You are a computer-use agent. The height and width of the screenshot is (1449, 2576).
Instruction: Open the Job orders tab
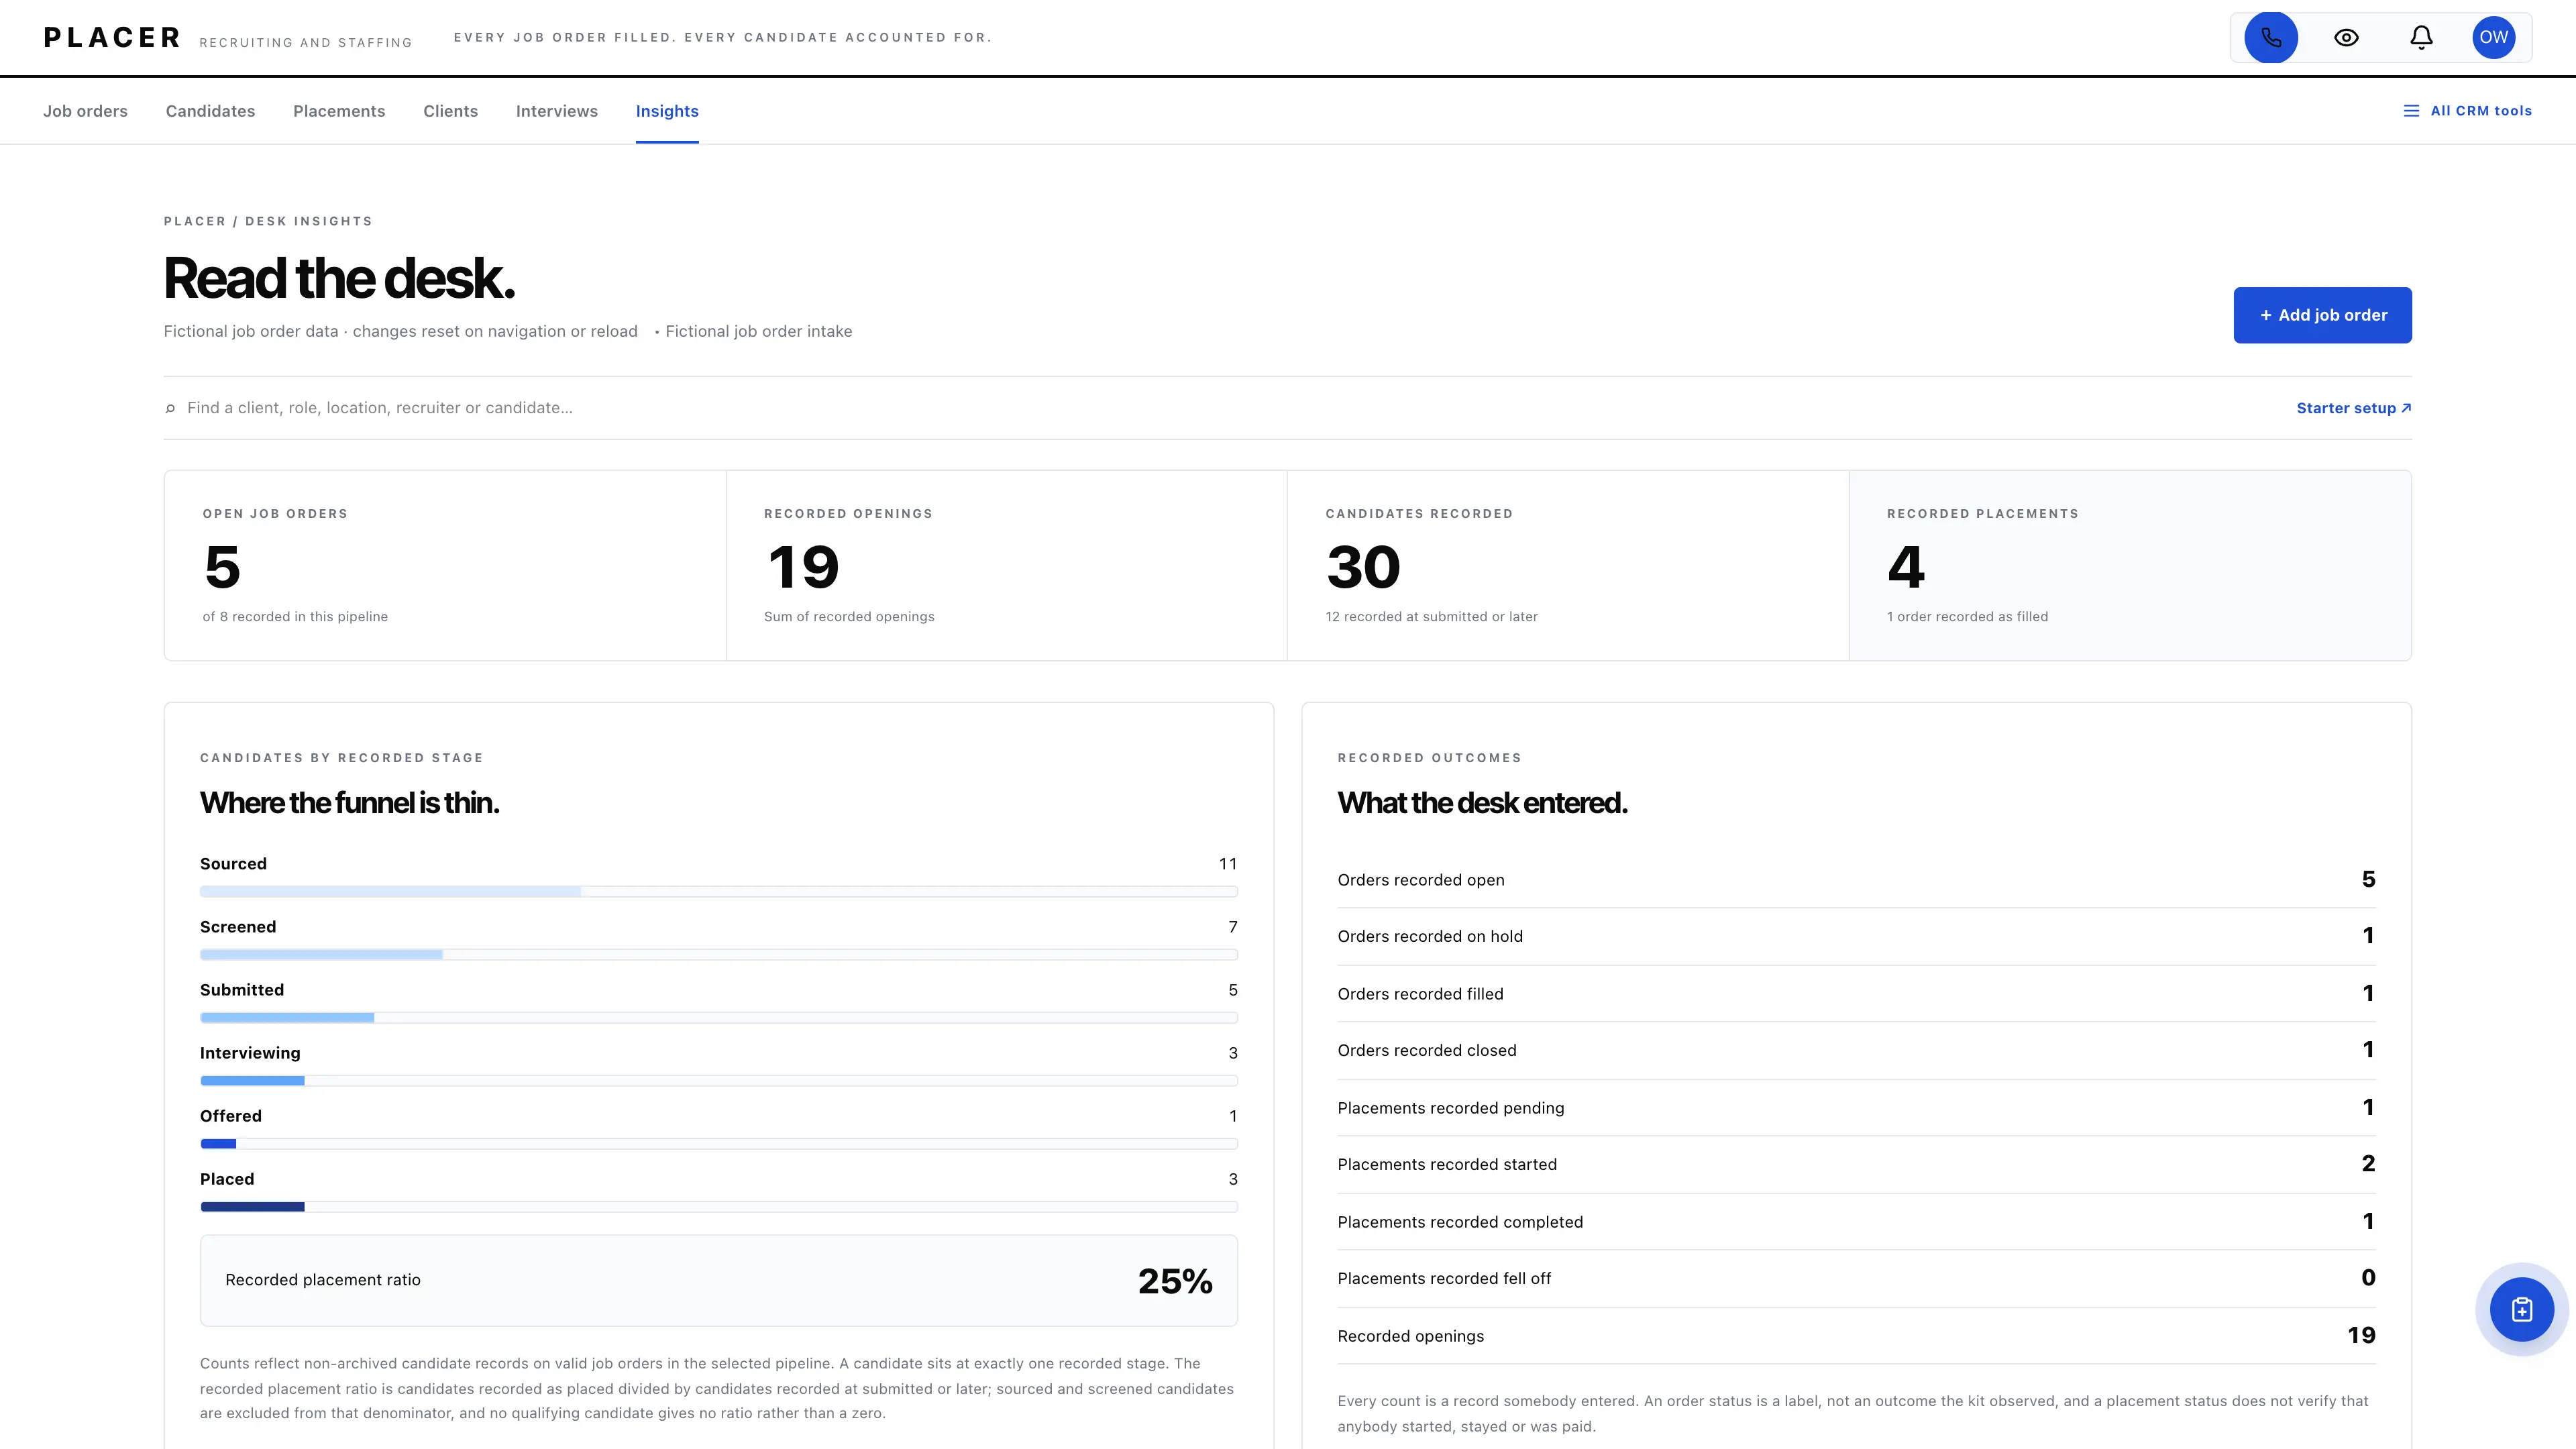tap(85, 111)
